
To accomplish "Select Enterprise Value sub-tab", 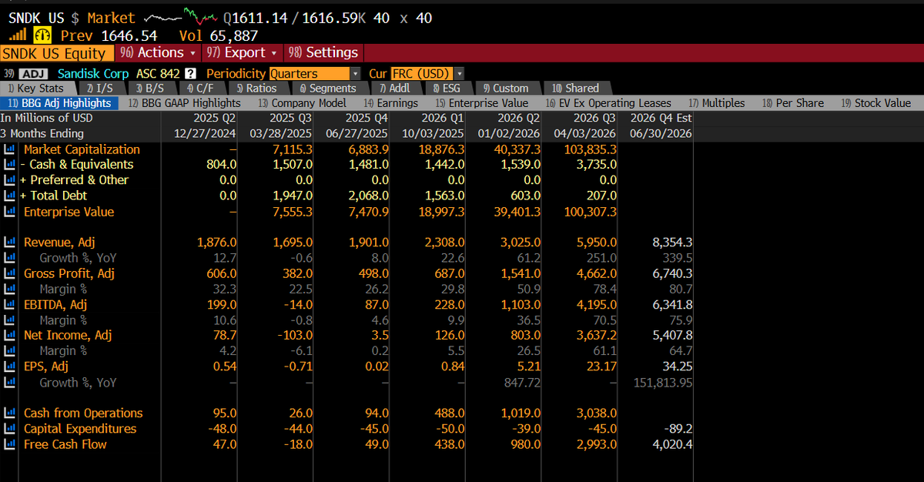I will [x=482, y=103].
